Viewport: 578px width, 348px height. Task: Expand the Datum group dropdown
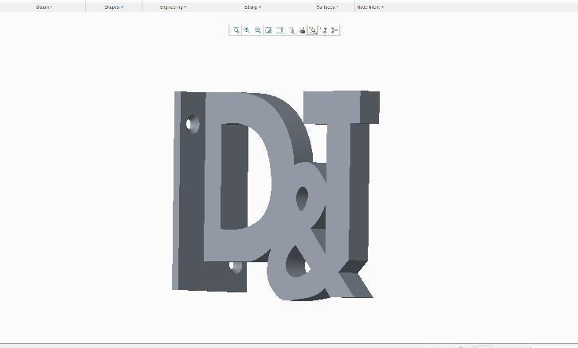44,7
